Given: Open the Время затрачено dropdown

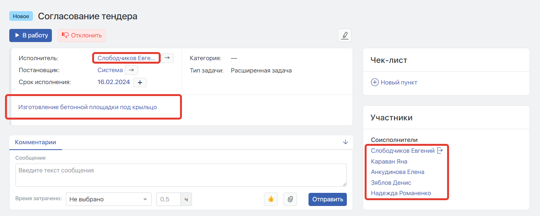Looking at the screenshot, I should coord(109,199).
